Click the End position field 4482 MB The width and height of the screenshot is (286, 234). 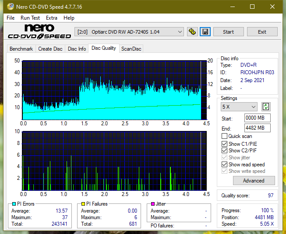[258, 128]
